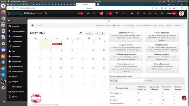
Task: Click the Добавить контрагента card
Action: 126,57
